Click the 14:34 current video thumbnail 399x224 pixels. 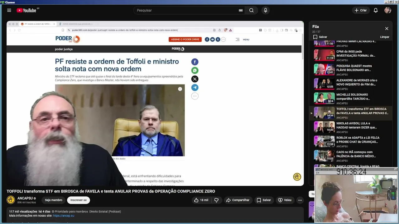(324, 113)
